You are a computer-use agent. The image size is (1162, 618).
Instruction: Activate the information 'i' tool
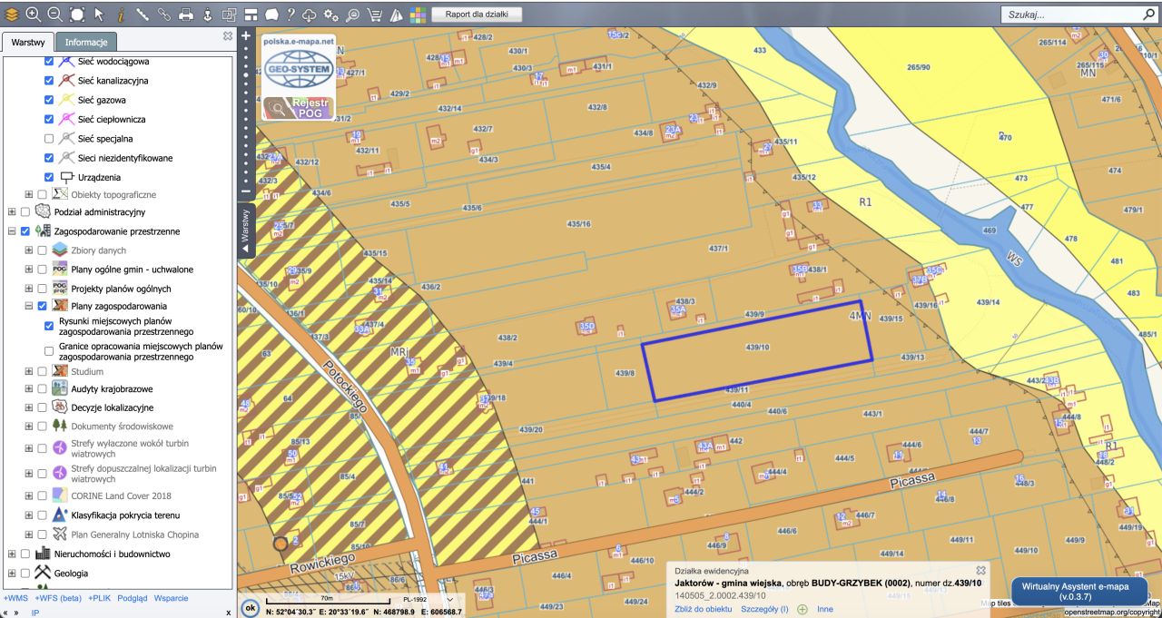point(120,14)
